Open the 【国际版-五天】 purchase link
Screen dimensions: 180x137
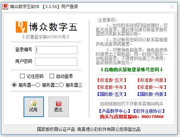pyautogui.click(x=112, y=94)
